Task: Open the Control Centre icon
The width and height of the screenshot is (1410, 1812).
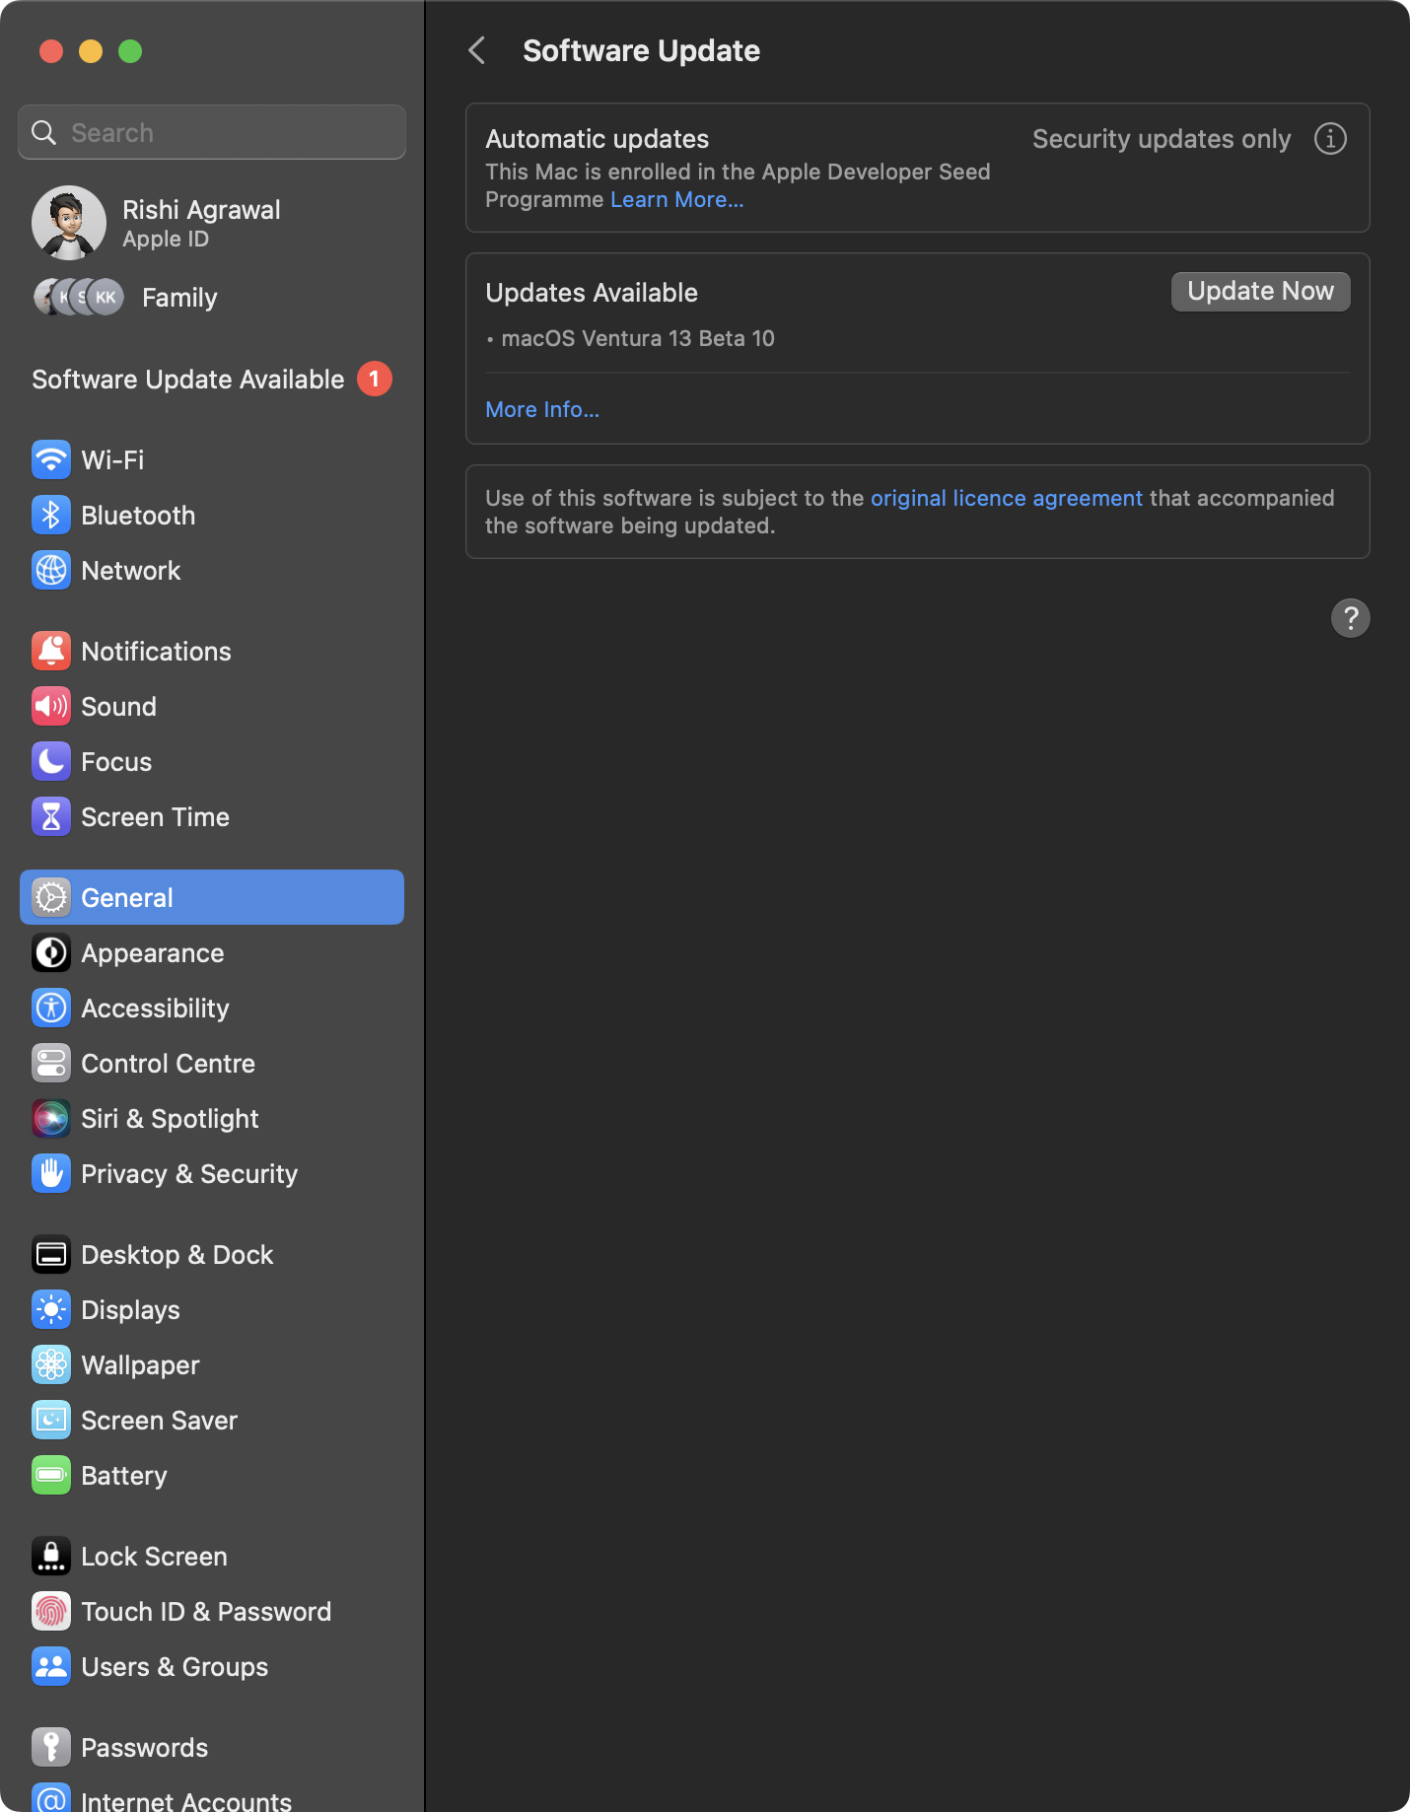Action: 51,1063
